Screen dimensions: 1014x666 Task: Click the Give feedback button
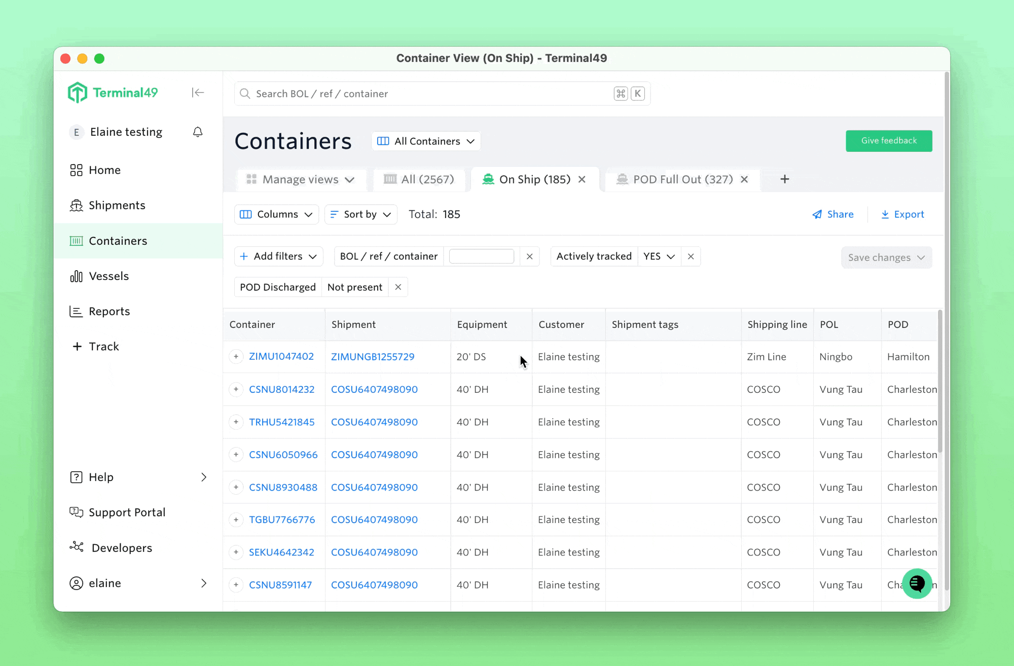888,141
